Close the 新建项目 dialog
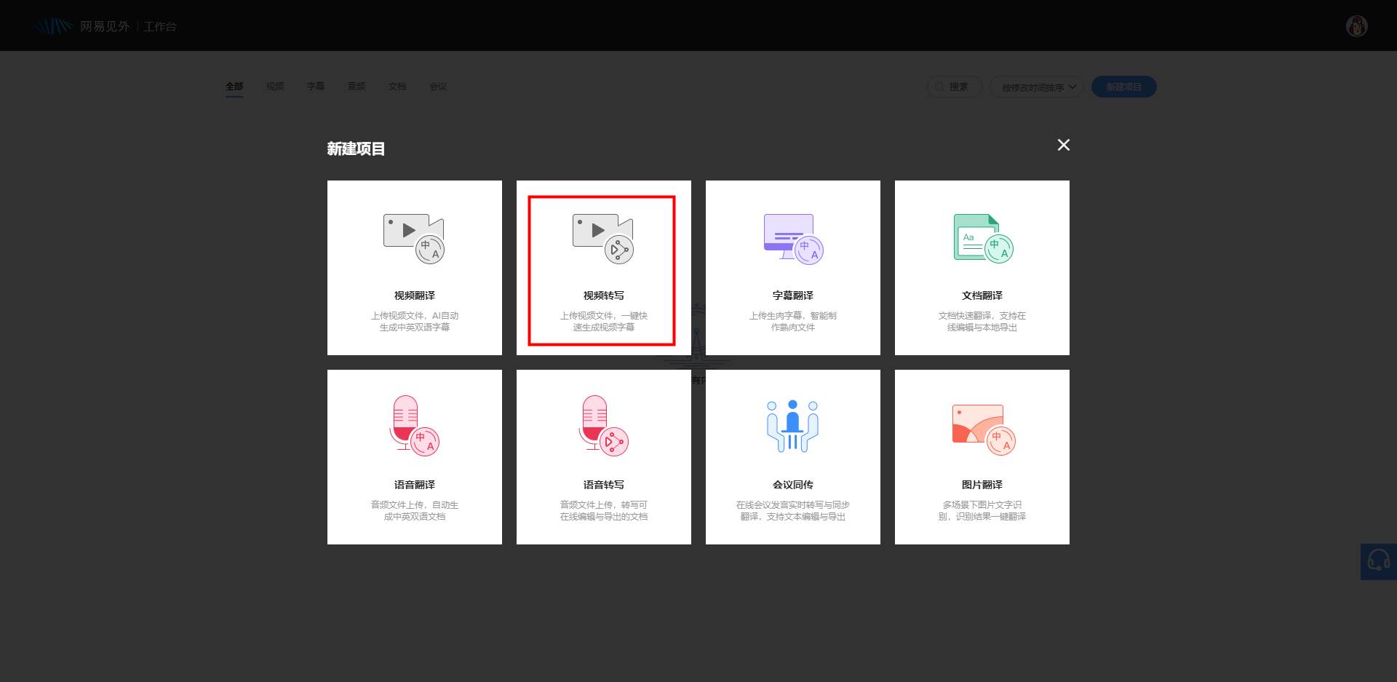The height and width of the screenshot is (682, 1397). point(1063,145)
